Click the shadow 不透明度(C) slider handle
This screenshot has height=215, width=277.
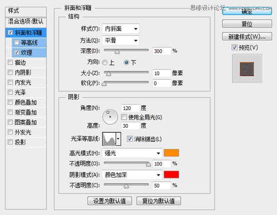point(126,186)
